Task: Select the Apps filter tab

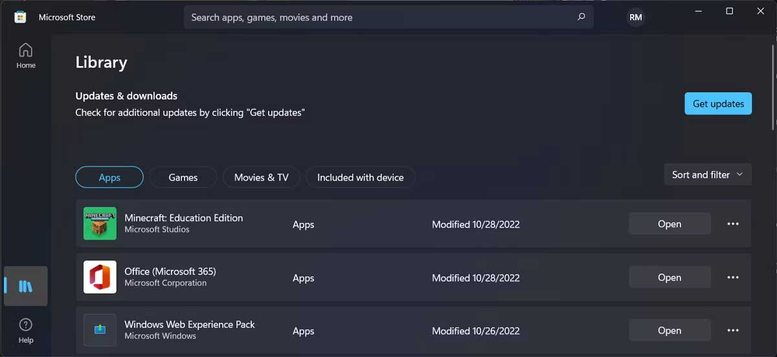Action: [109, 178]
